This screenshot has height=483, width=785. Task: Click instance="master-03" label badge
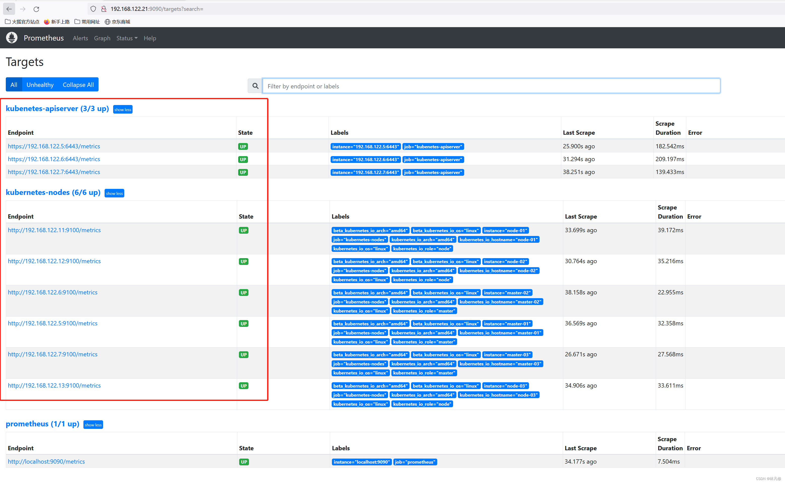click(x=507, y=355)
